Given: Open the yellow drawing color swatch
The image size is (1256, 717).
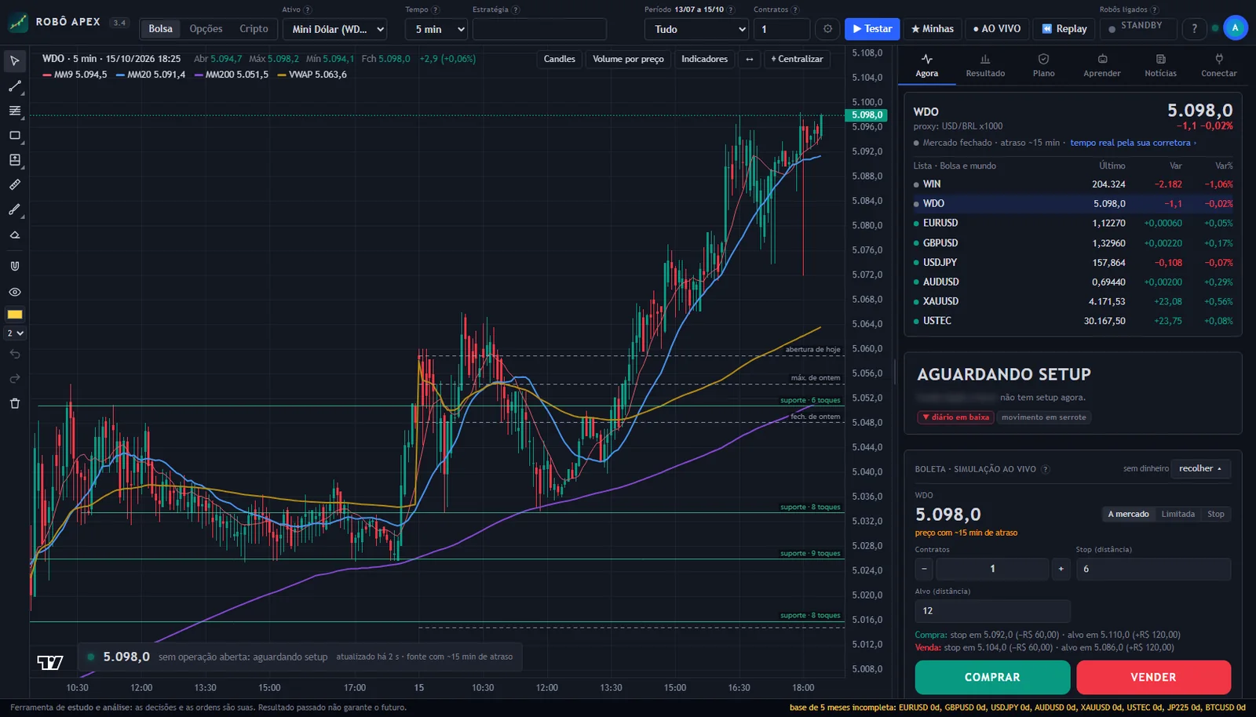Looking at the screenshot, I should pos(15,315).
